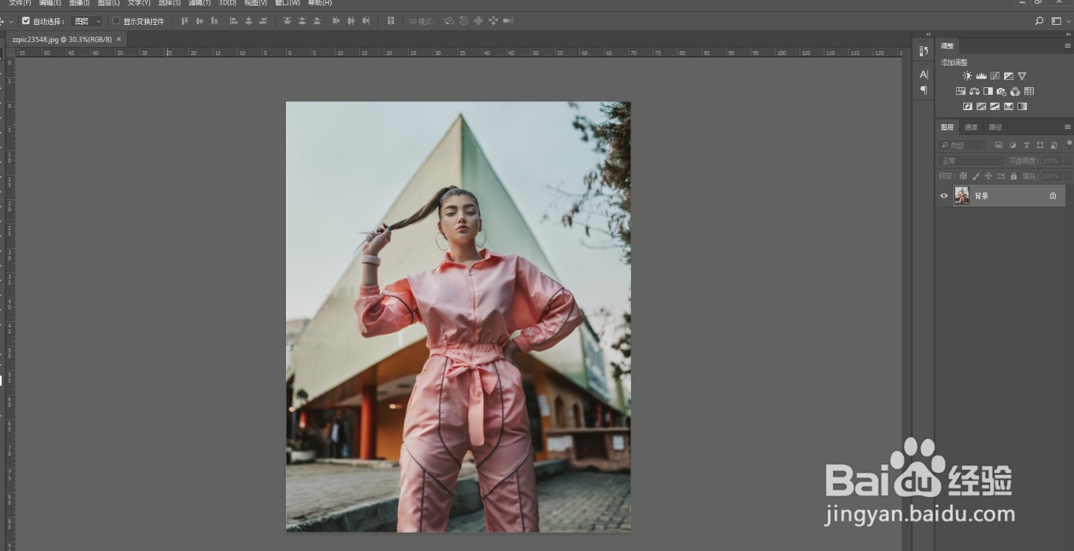The height and width of the screenshot is (551, 1074).
Task: Add Exposure adjustment
Action: click(1009, 76)
